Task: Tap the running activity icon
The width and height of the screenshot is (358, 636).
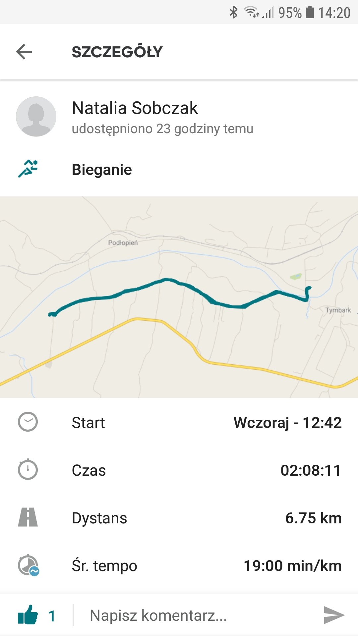Action: 28,169
